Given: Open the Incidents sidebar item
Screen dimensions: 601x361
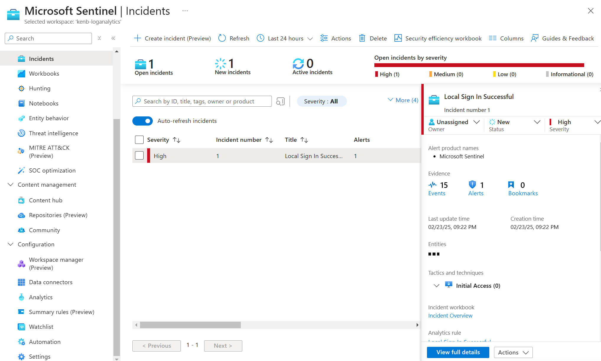Looking at the screenshot, I should coord(56,58).
